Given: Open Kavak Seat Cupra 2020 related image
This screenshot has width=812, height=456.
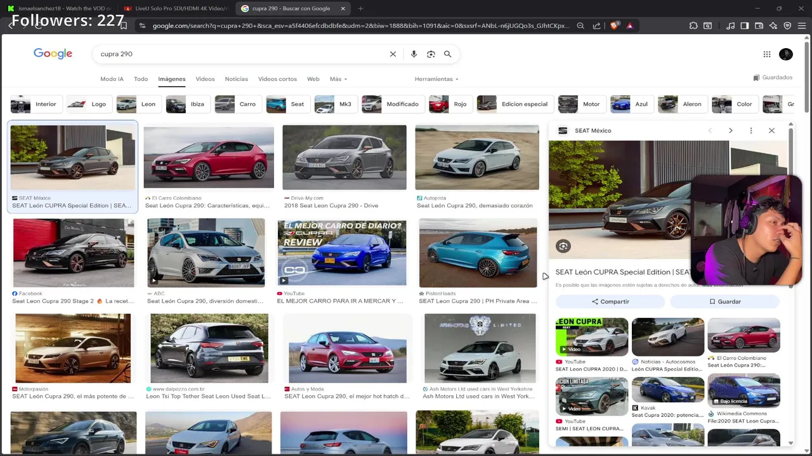Looking at the screenshot, I should (x=668, y=389).
